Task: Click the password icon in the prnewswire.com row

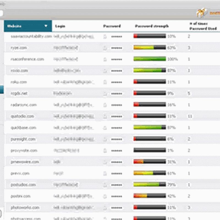Action: (105, 162)
